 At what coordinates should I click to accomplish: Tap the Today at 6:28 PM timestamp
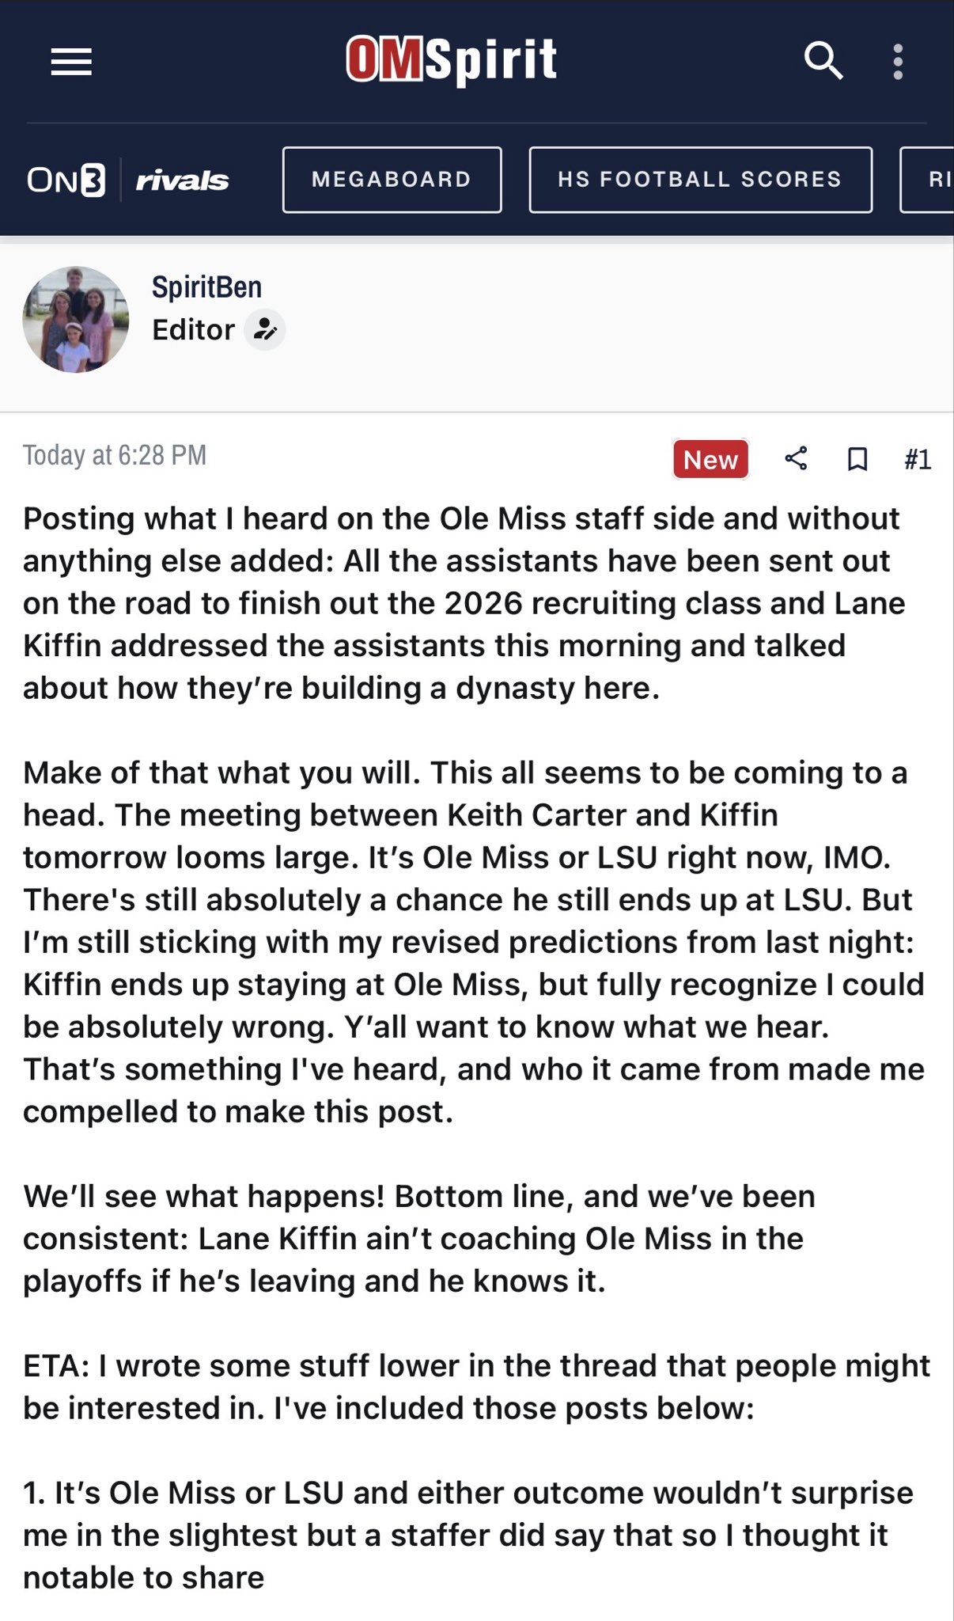[x=115, y=455]
